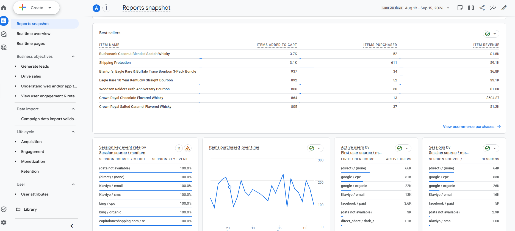Click the Reports snapshot title

coord(146,8)
